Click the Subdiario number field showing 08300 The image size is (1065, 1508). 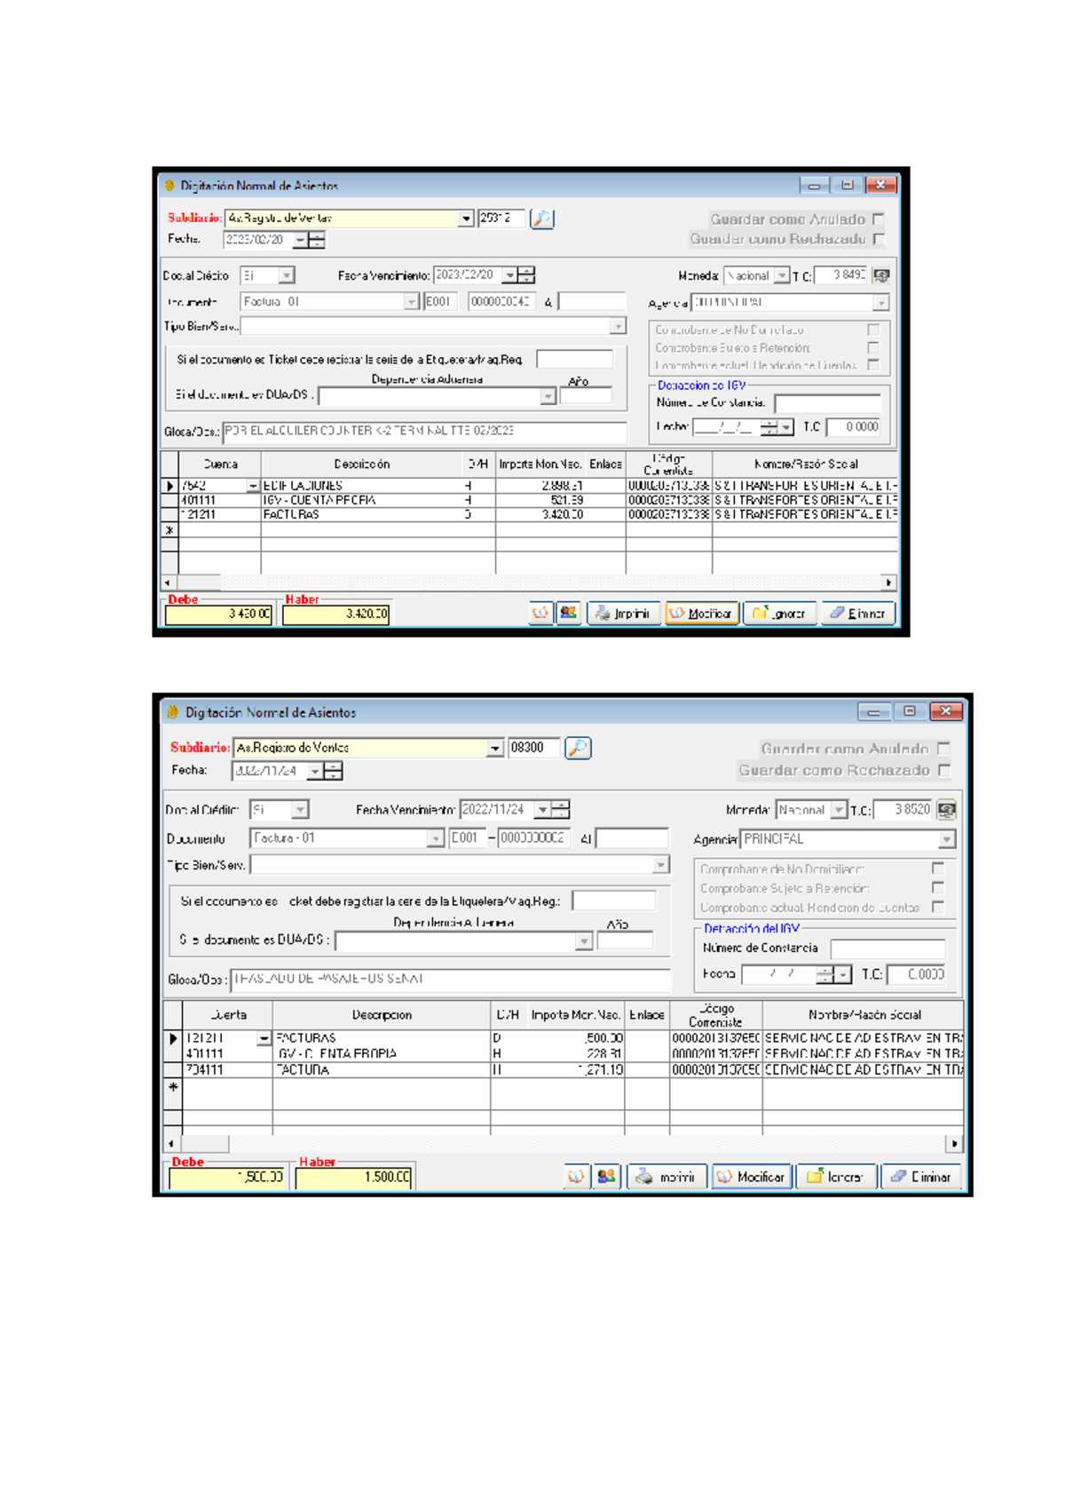tap(533, 749)
